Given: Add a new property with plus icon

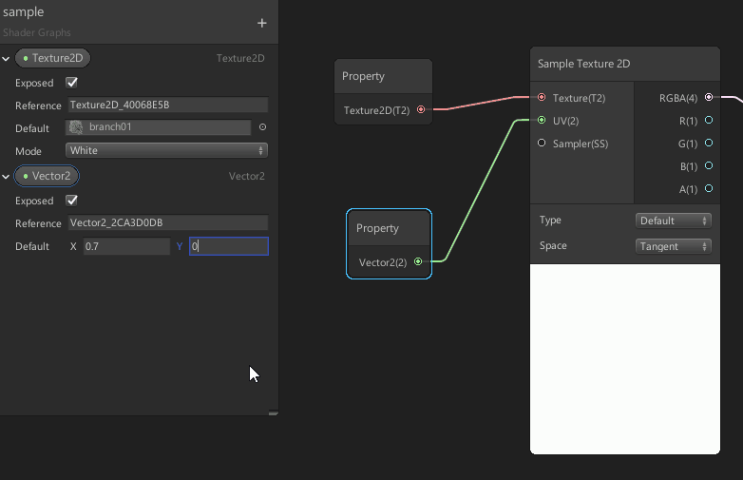Looking at the screenshot, I should click(261, 23).
